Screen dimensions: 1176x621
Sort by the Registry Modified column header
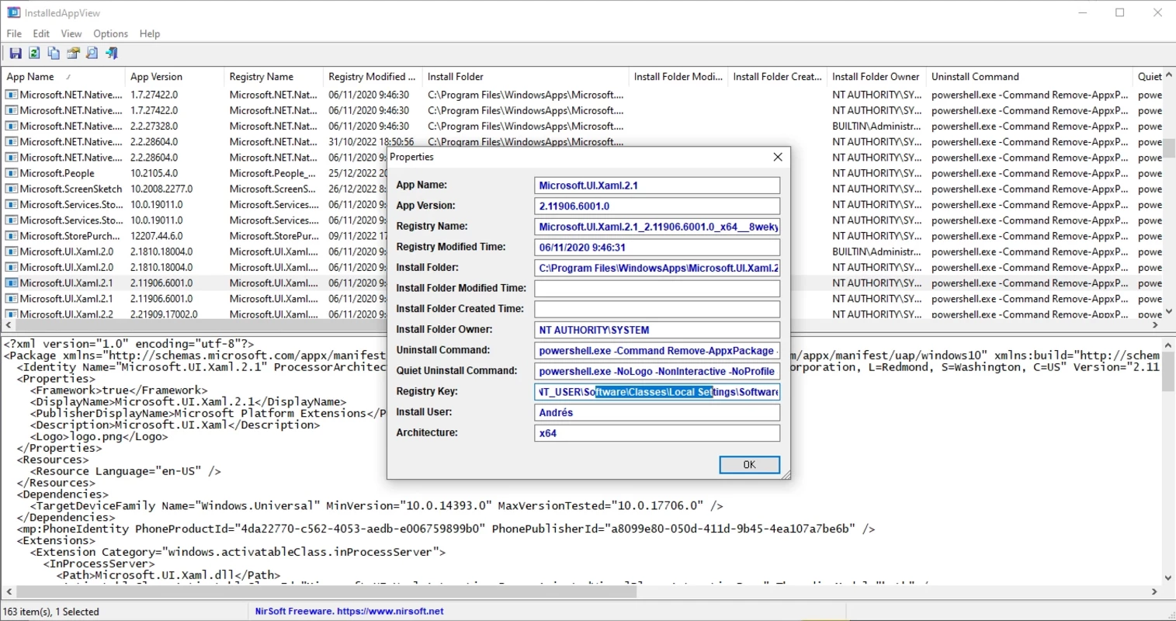point(372,77)
